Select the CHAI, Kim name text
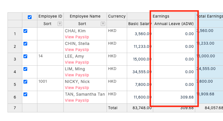 coord(75,31)
